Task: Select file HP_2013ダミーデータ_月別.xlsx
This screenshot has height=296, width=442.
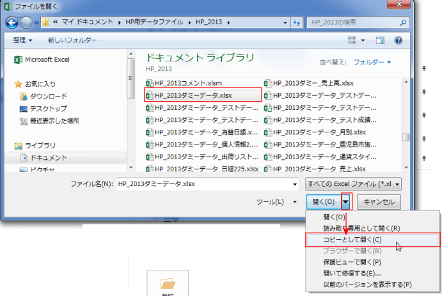Action: (315, 132)
